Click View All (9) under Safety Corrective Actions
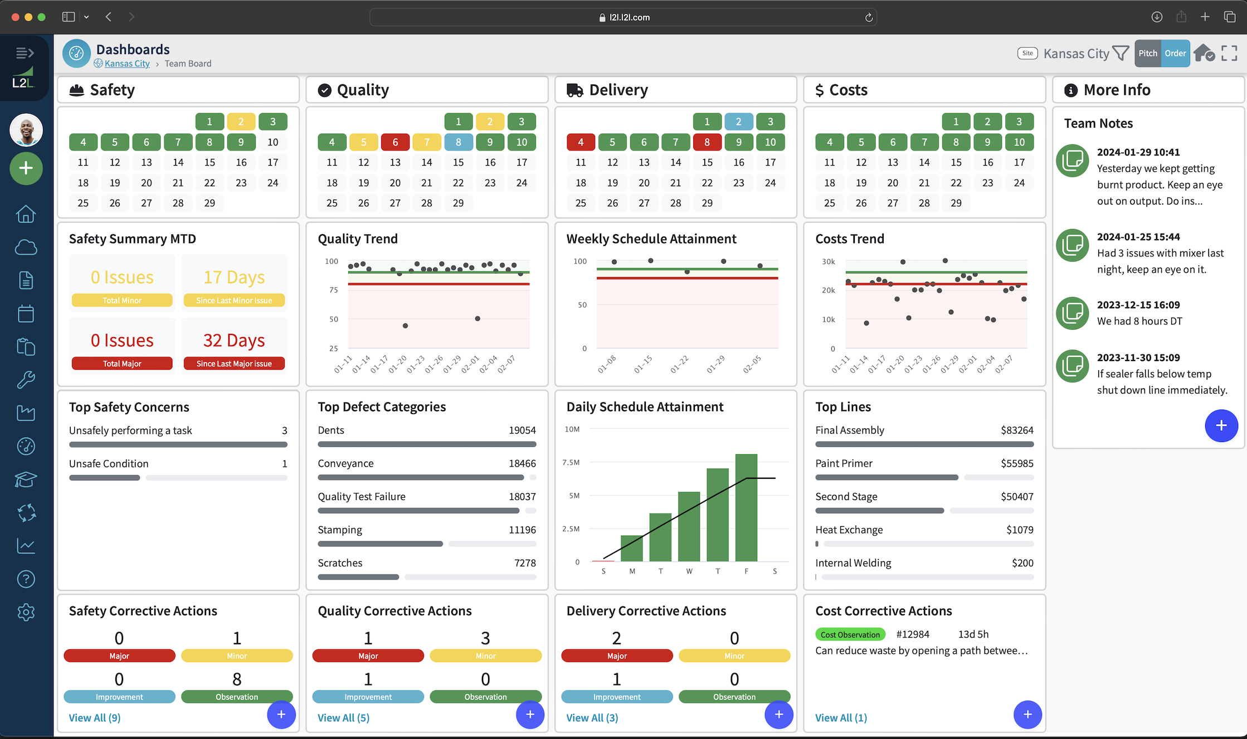Screen dimensions: 1247x739 tap(94, 718)
